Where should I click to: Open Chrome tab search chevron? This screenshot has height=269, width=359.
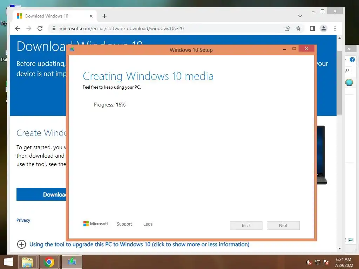tap(300, 16)
